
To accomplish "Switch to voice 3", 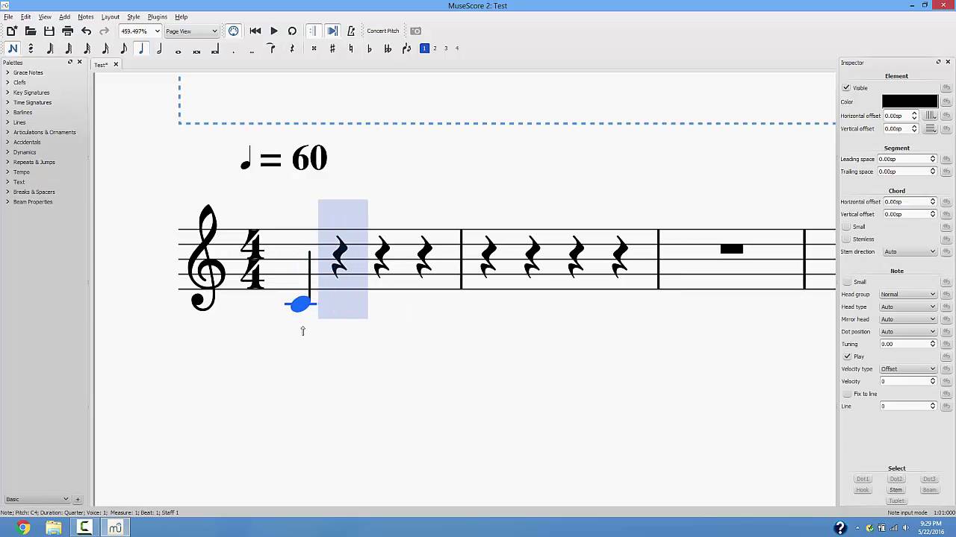I will click(x=446, y=48).
